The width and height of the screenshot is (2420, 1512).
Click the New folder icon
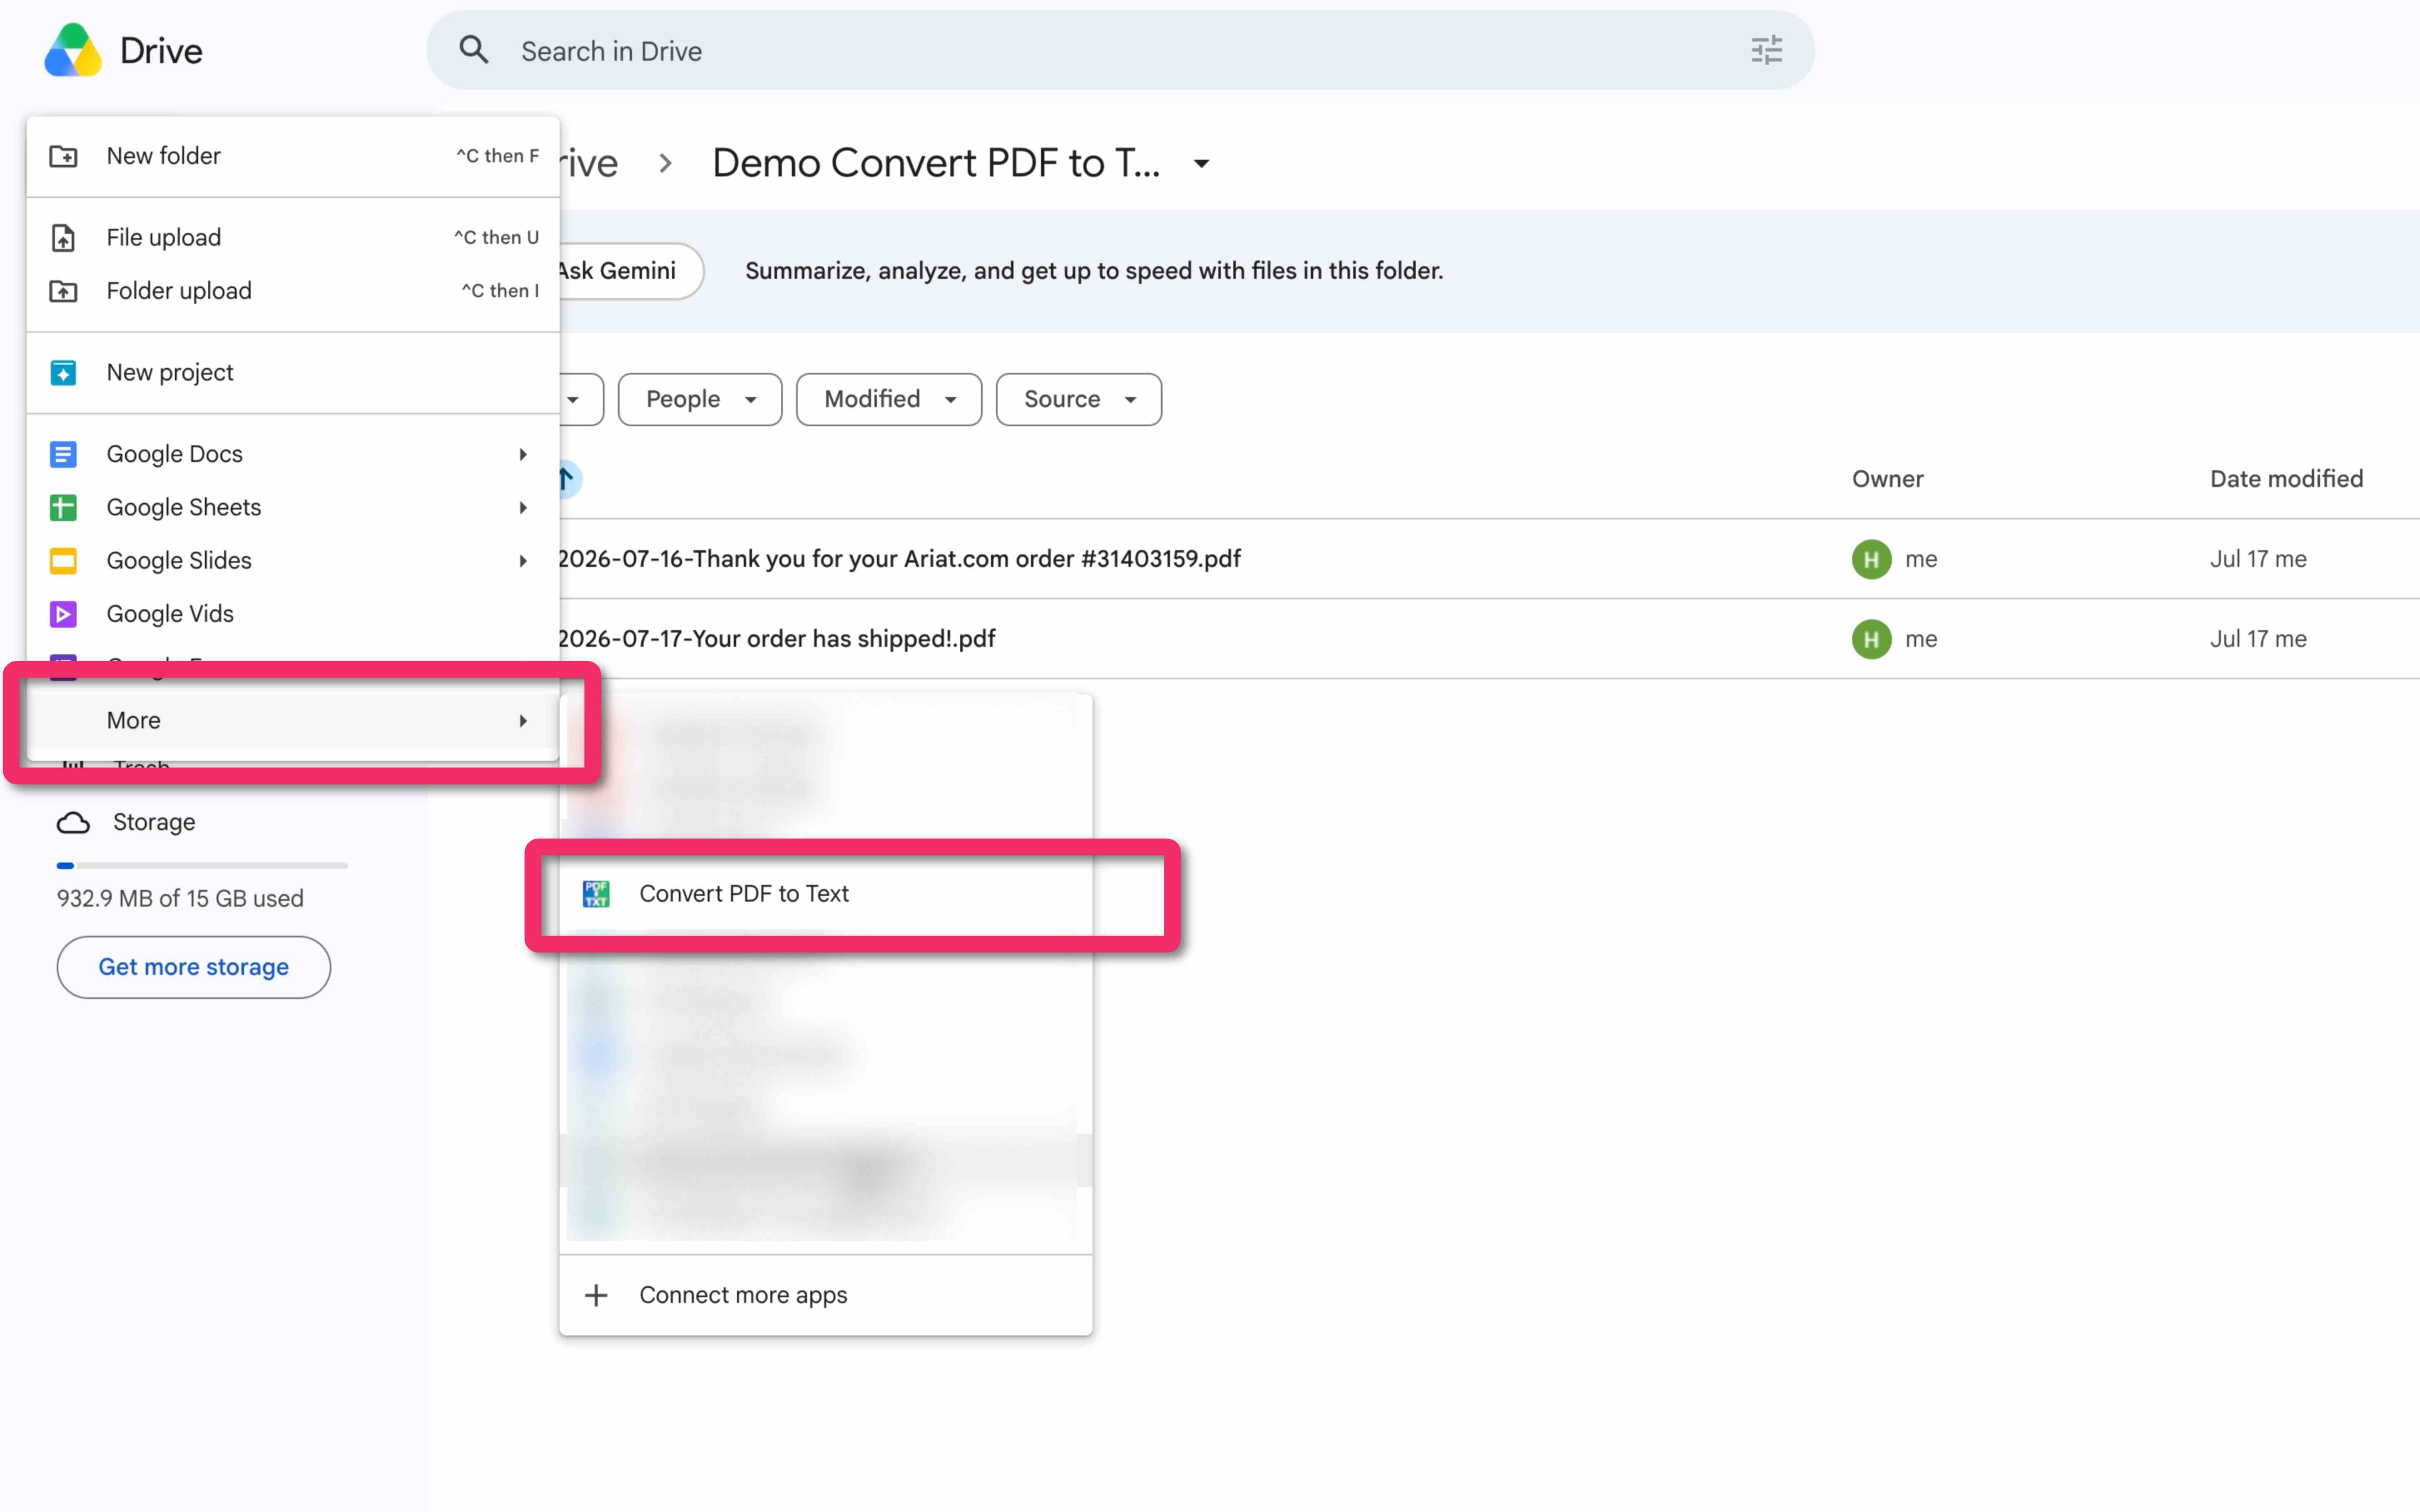pos(63,156)
